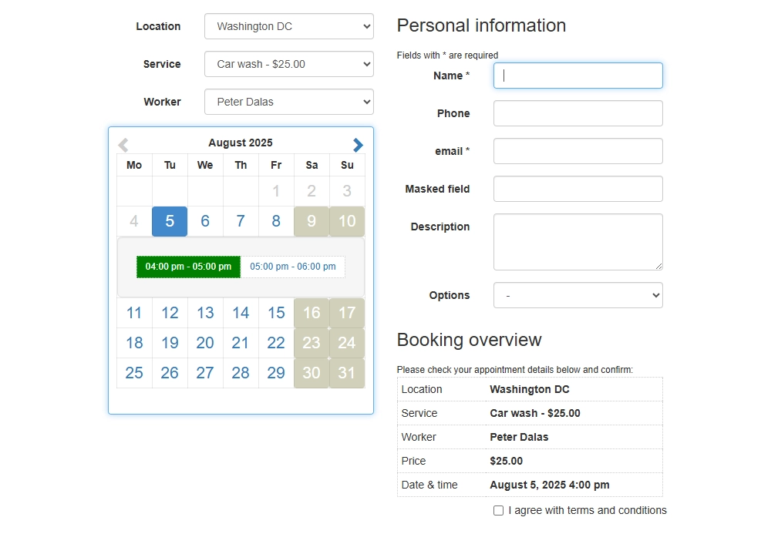The height and width of the screenshot is (534, 778).
Task: Click the 'August 5, 2025 4:00 pm' overview value
Action: point(550,485)
